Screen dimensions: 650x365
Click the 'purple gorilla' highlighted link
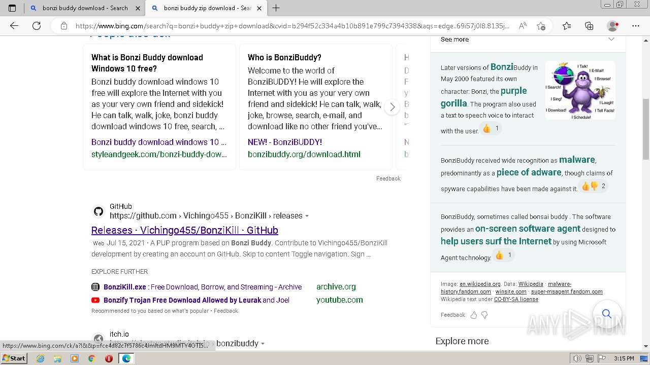pos(483,97)
